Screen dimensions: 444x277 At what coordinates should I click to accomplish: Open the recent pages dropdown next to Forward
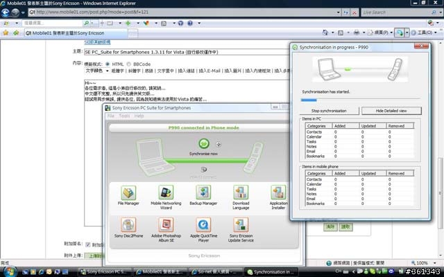click(x=23, y=12)
